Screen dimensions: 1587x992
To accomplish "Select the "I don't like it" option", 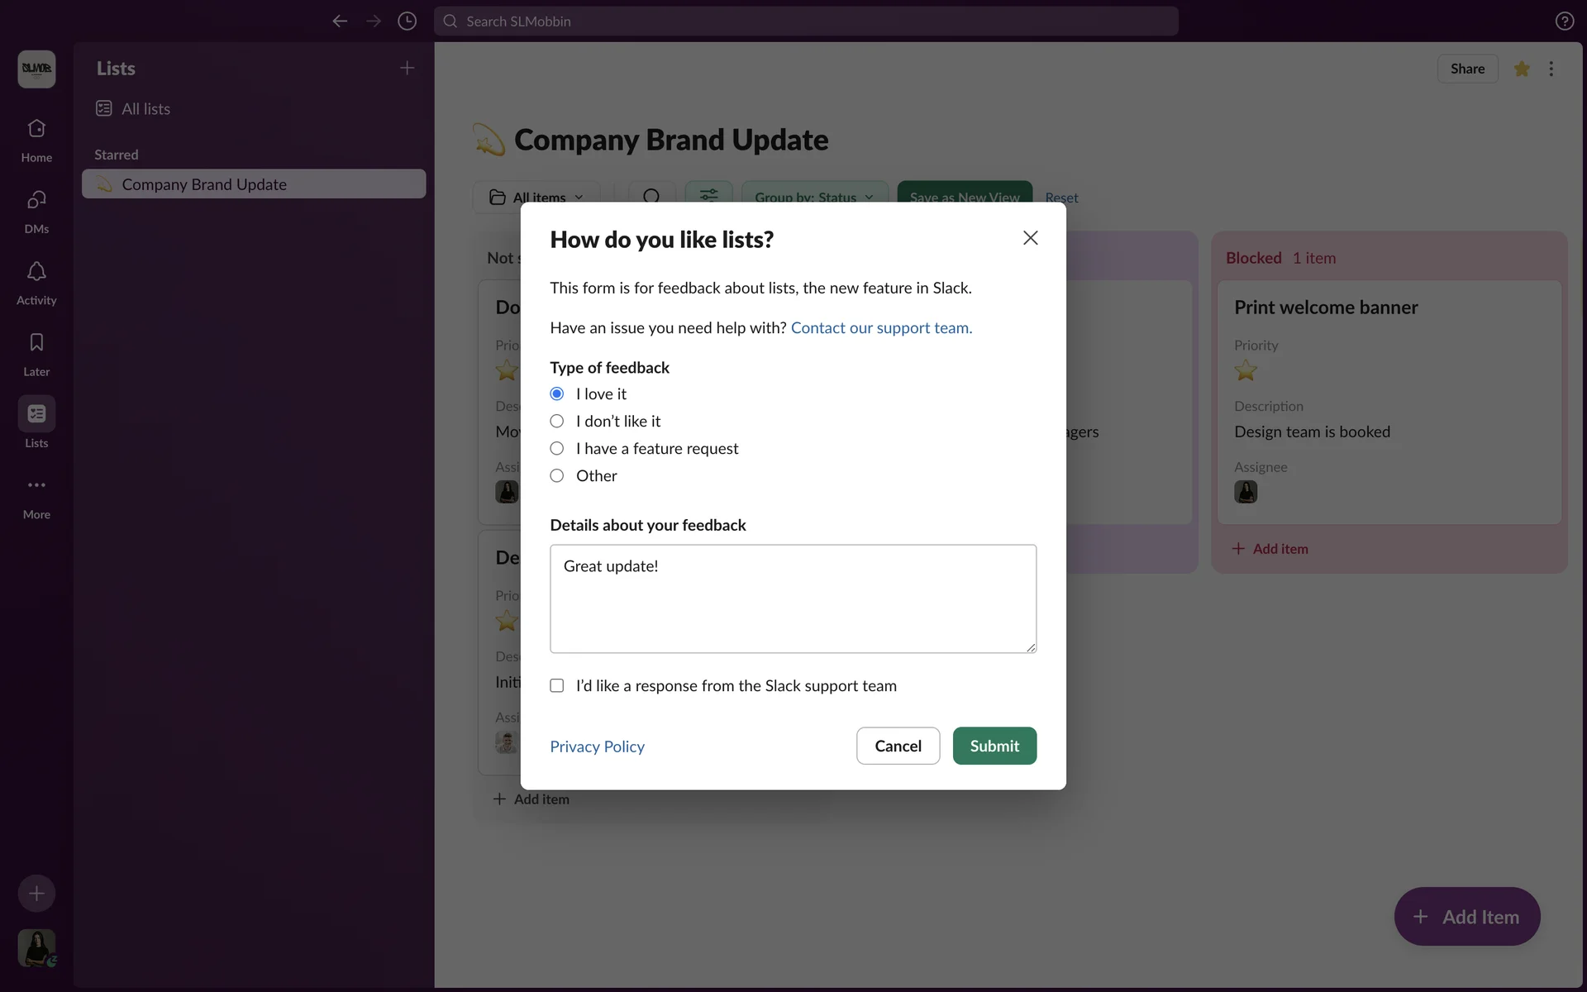I will 557,422.
